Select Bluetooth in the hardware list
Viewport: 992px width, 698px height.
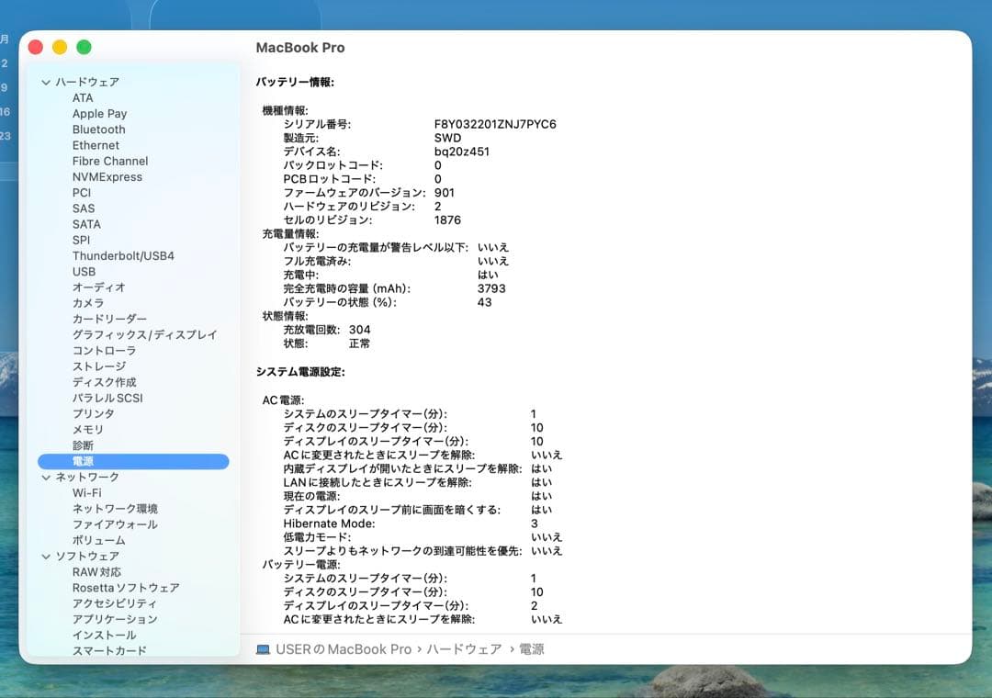click(98, 129)
